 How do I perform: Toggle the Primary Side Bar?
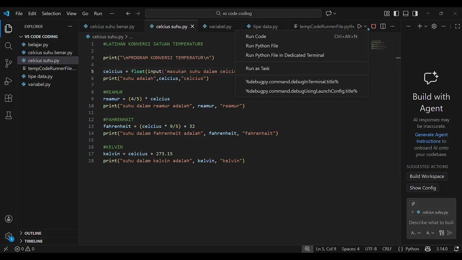(x=396, y=13)
